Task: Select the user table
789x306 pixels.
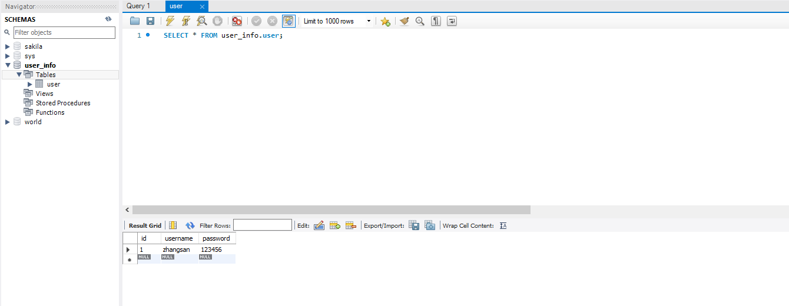Action: pos(54,84)
